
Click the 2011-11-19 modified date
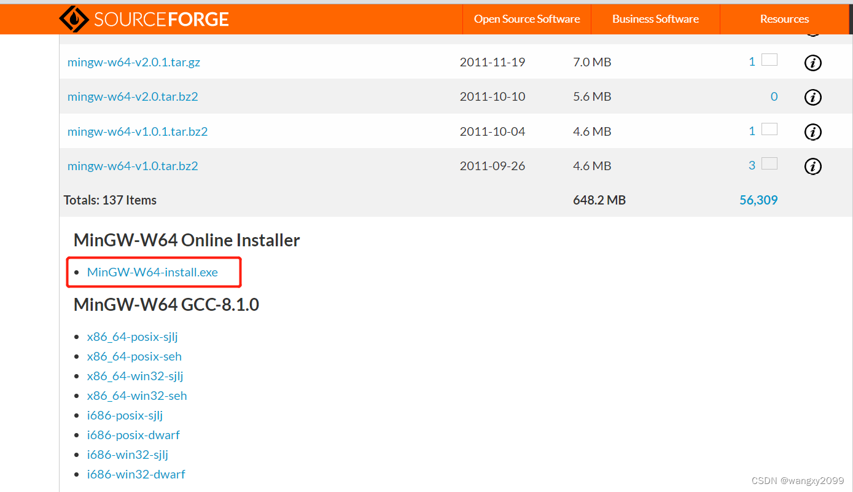pos(493,62)
